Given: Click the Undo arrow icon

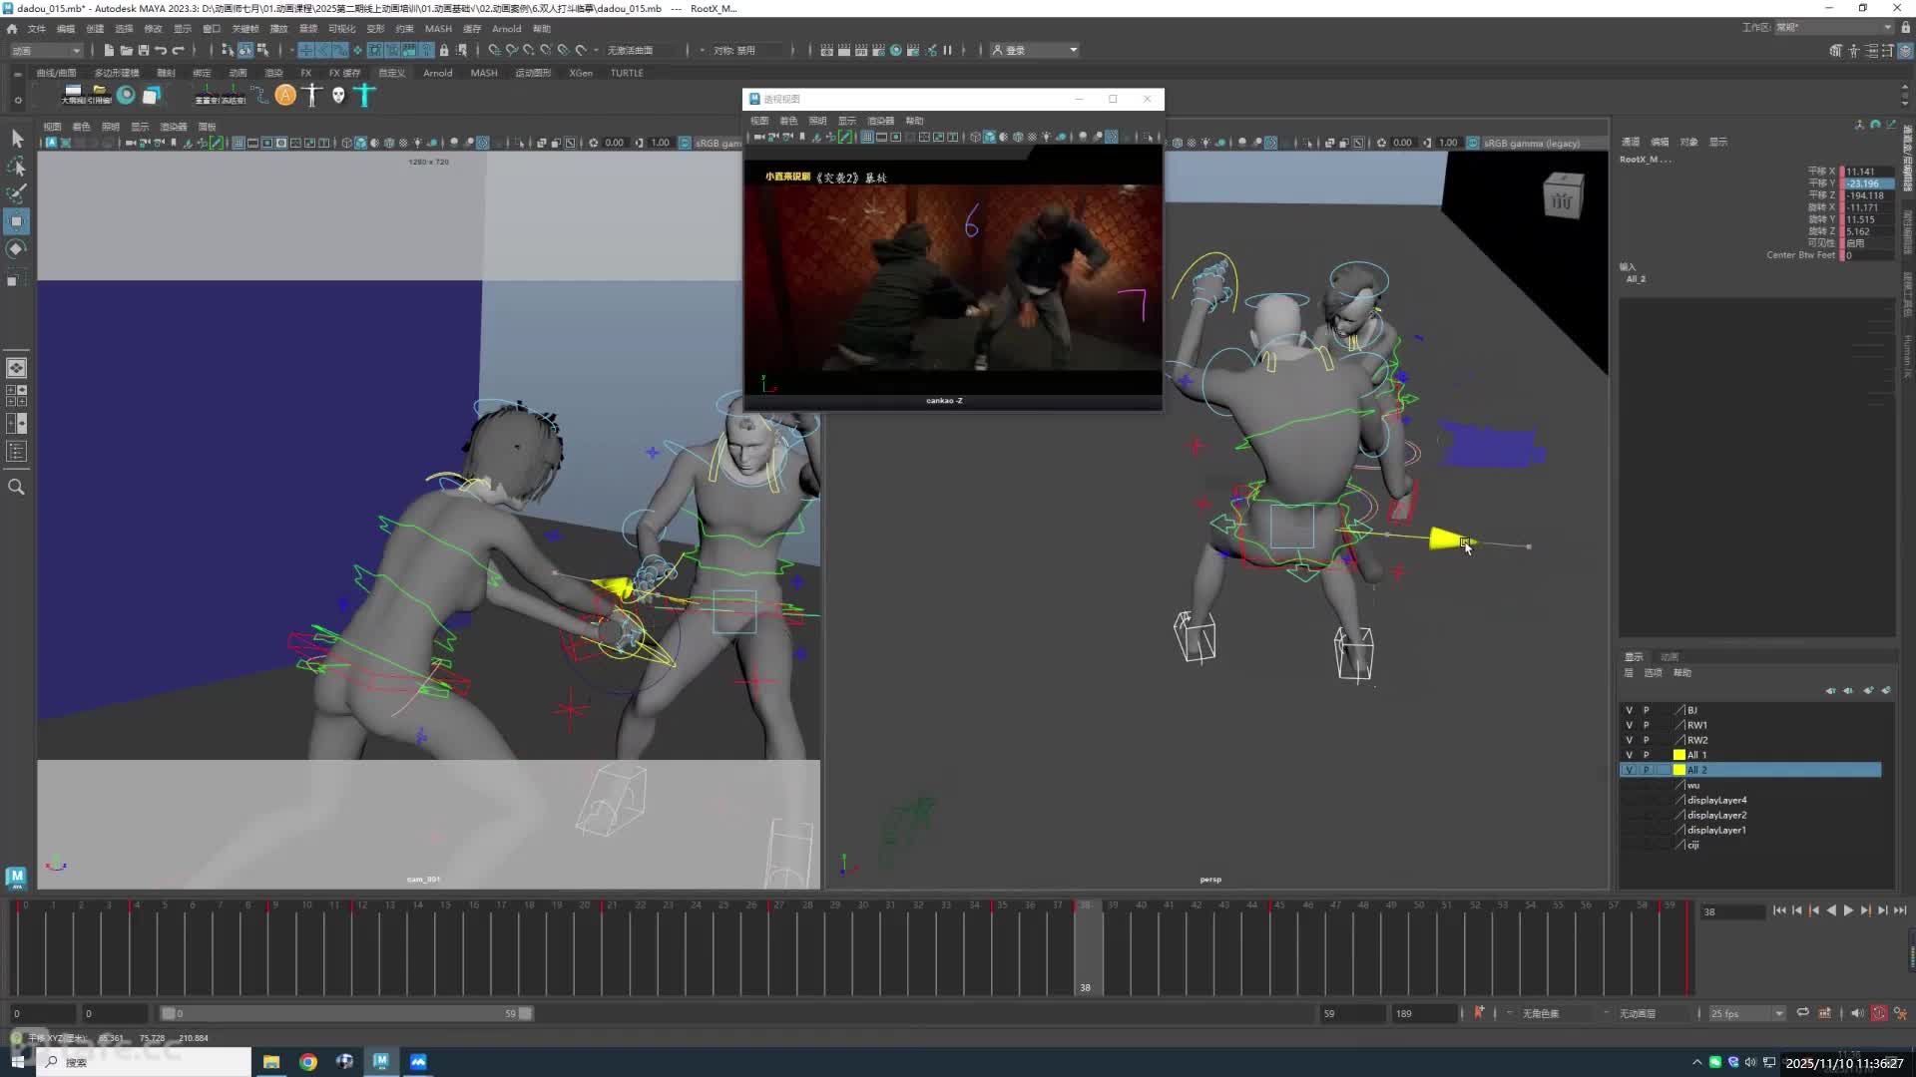Looking at the screenshot, I should (x=161, y=50).
